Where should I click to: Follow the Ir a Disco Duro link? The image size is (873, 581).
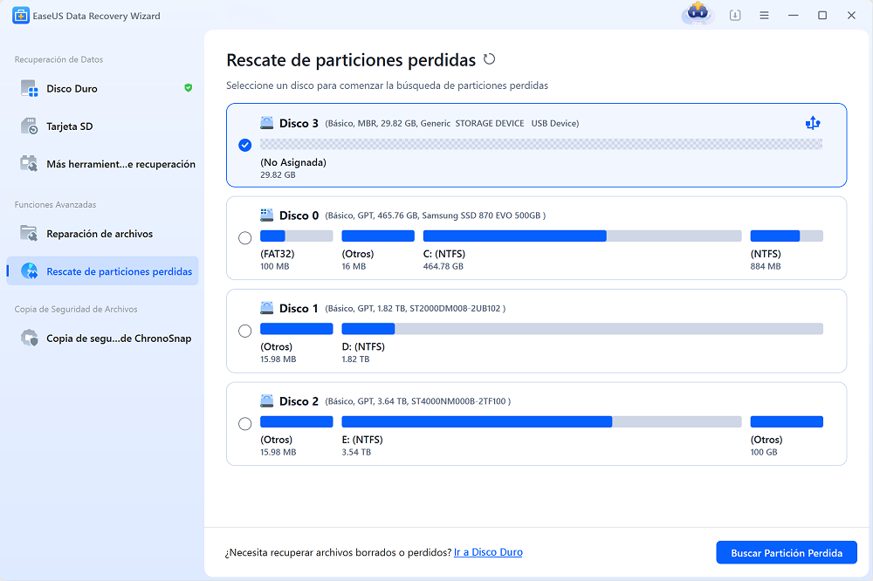(488, 552)
